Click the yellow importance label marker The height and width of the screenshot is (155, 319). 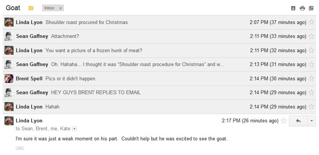point(31,8)
